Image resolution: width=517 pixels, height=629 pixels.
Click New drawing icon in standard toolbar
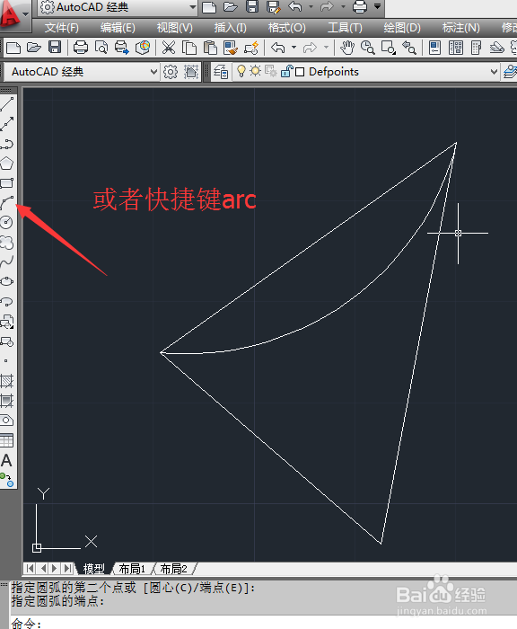point(13,48)
